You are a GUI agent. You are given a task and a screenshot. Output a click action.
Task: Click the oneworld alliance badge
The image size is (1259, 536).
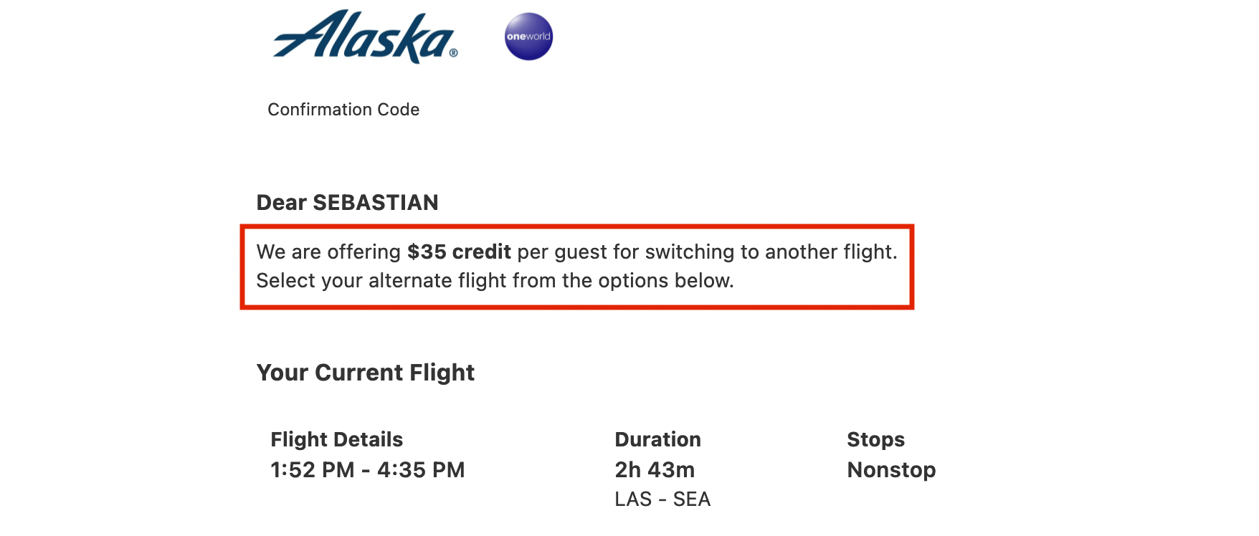[x=528, y=37]
